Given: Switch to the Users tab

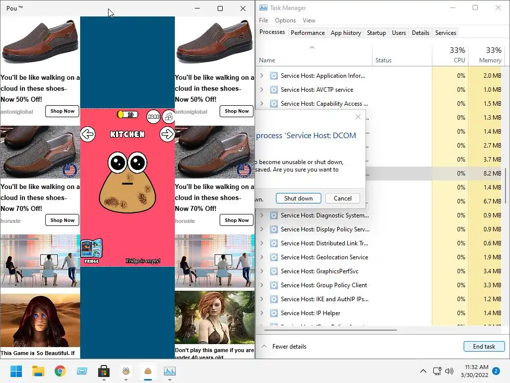Looking at the screenshot, I should (x=399, y=32).
